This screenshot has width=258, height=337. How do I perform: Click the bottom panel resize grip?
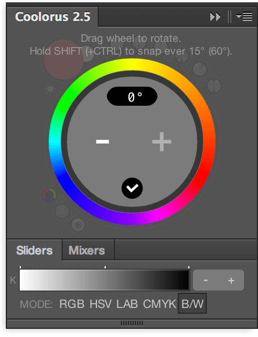pyautogui.click(x=132, y=323)
